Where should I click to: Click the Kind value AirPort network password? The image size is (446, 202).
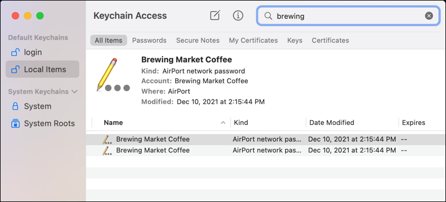(x=204, y=71)
